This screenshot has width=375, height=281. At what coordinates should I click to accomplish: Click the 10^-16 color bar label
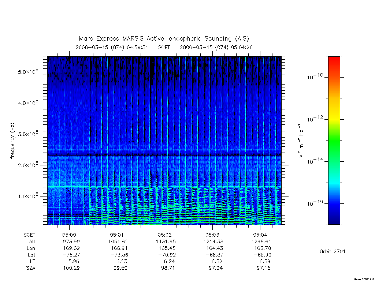(x=315, y=203)
